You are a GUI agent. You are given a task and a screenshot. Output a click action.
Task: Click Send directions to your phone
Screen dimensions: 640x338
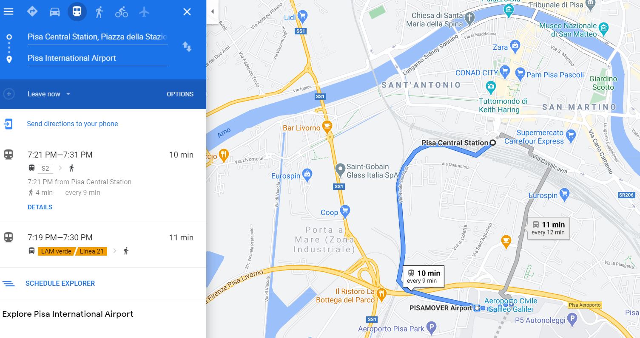point(72,124)
